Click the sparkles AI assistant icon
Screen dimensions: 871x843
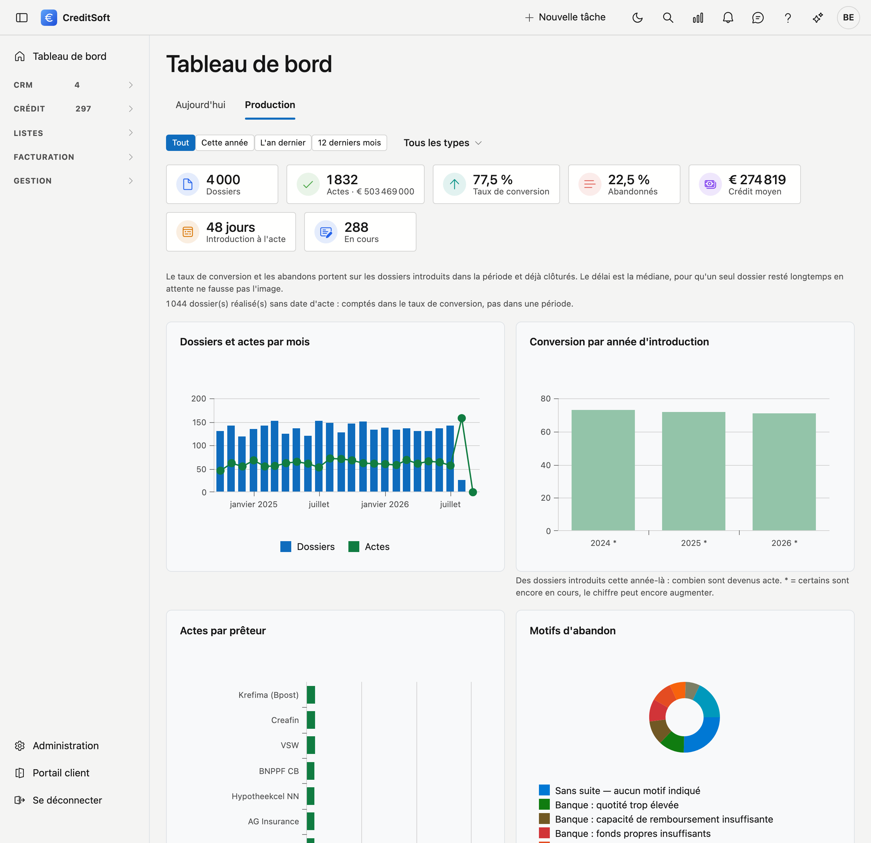tap(818, 18)
